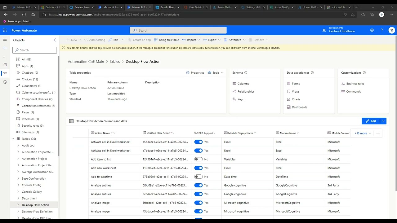Screen dimensions: 397x223
Task: Open a new browser tab with plus icon
Action: 357,7
